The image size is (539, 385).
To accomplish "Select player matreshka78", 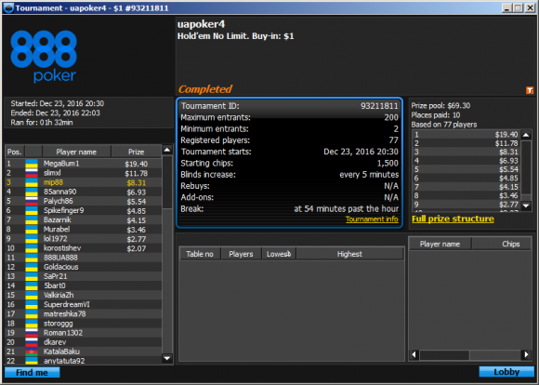I will pos(84,314).
